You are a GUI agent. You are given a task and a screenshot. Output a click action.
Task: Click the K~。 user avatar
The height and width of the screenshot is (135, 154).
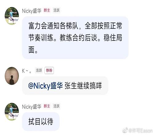[12, 76]
